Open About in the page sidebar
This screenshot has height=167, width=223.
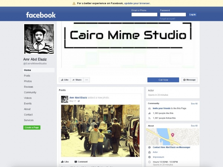[27, 109]
